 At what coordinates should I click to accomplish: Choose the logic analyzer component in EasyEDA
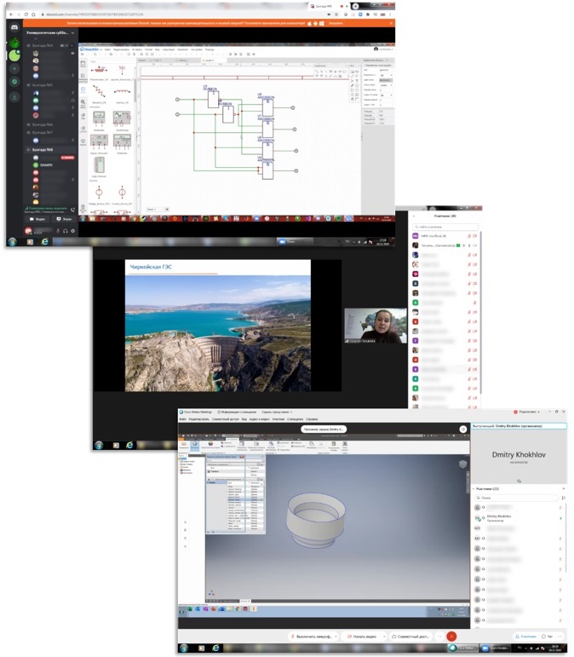point(99,165)
